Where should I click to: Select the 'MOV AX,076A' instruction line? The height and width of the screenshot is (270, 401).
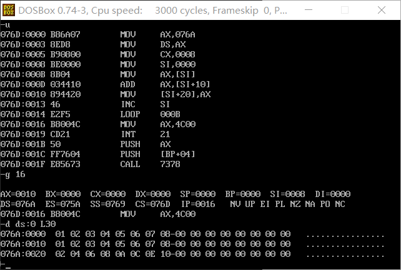98,34
